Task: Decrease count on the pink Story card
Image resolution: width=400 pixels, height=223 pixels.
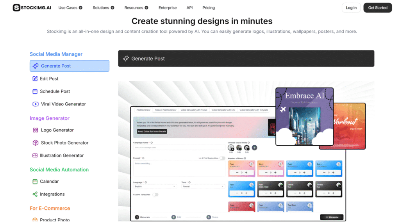Action: [266, 173]
